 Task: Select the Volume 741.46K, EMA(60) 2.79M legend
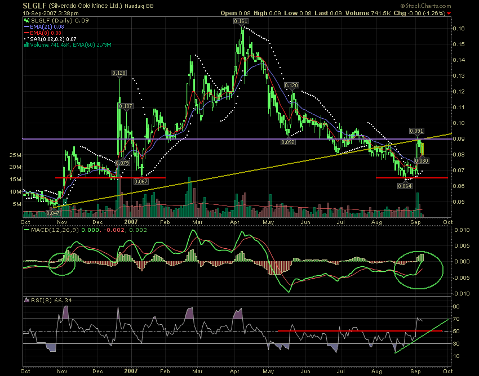click(70, 45)
